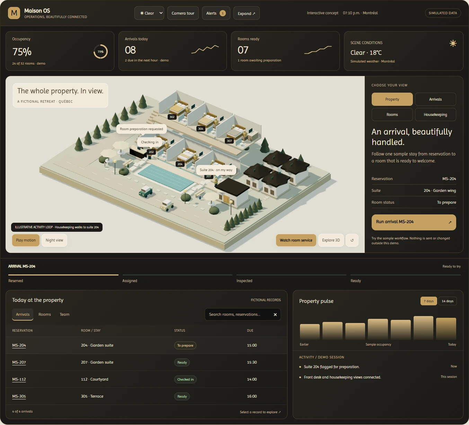Viewport: 469px width, 425px height.
Task: Open the Clear weather dropdown
Action: 149,13
